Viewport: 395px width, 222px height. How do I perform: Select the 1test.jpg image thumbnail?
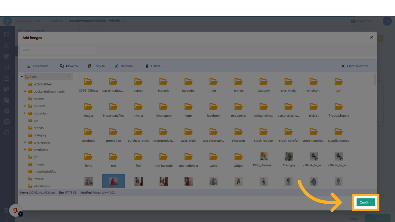click(289, 156)
